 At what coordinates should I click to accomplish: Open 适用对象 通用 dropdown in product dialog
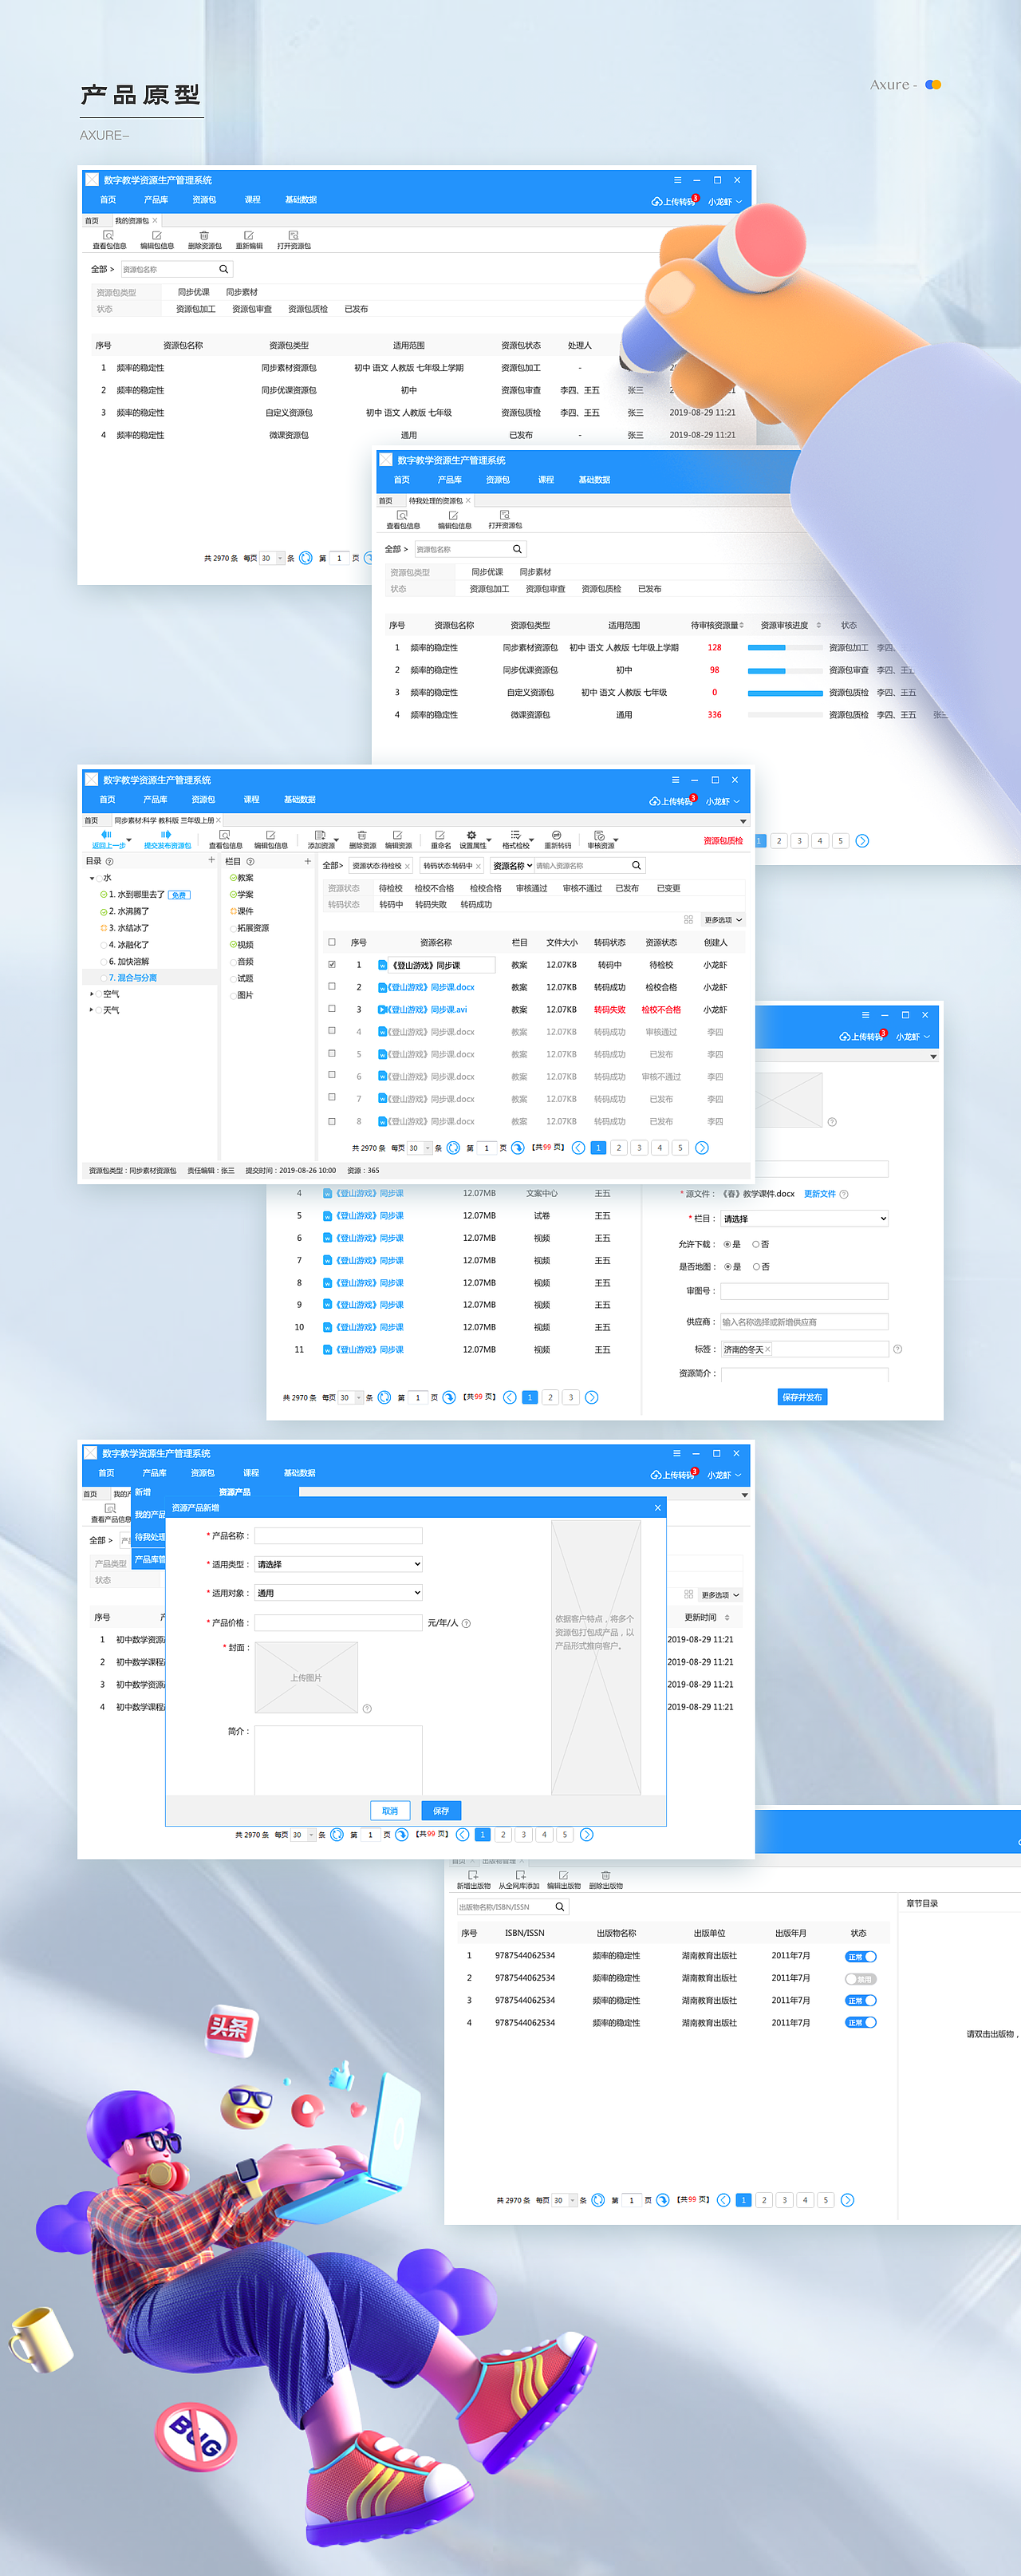(339, 1593)
